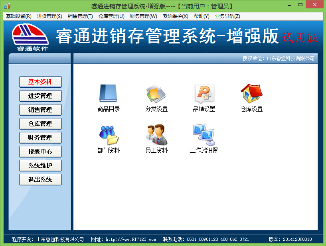Click the application icon in the title bar
The height and width of the screenshot is (246, 326).
pos(7,6)
